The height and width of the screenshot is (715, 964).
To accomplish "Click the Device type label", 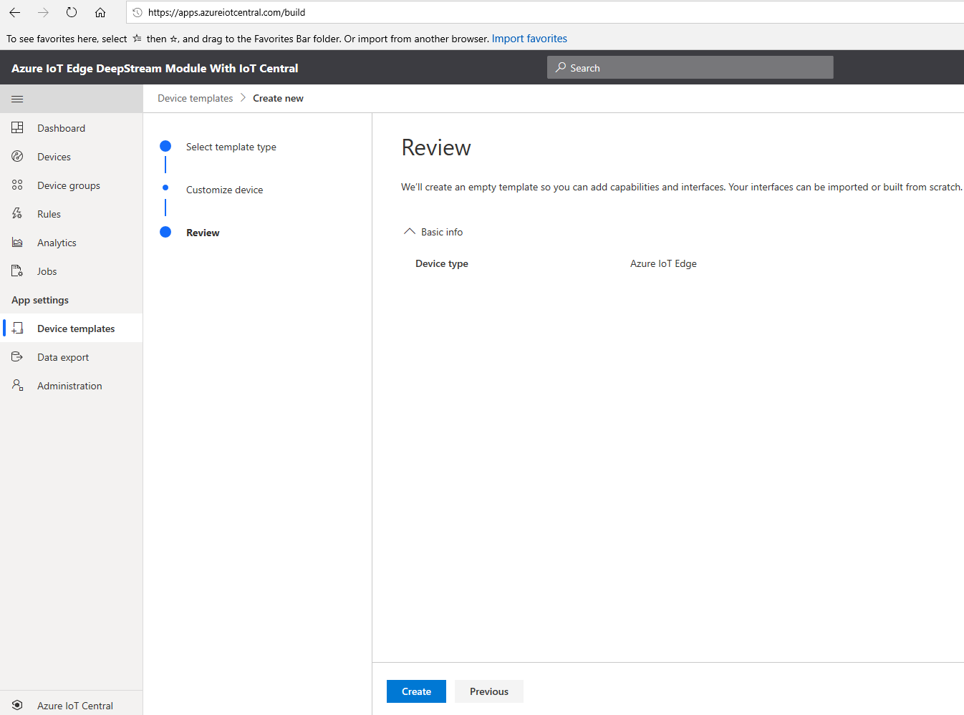I will pos(442,263).
